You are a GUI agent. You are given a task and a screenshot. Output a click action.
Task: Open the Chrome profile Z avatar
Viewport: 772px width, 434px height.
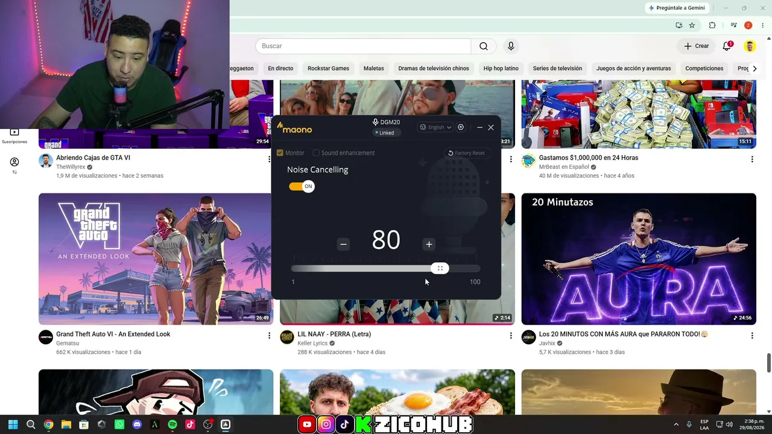[x=748, y=25]
